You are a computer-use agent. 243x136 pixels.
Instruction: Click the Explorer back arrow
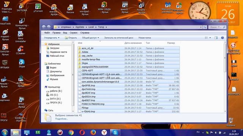point(44,27)
